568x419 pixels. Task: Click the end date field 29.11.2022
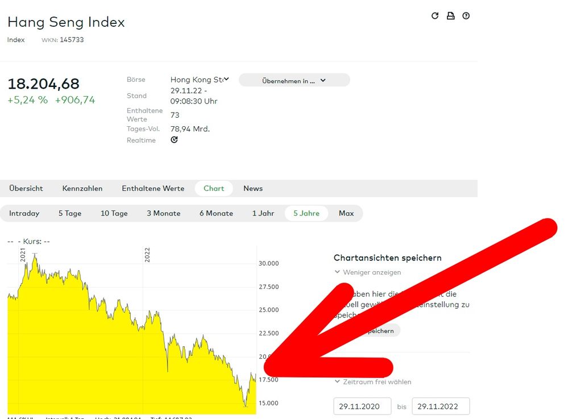441,406
